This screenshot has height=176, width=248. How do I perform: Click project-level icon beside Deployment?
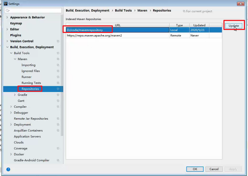[58, 125]
